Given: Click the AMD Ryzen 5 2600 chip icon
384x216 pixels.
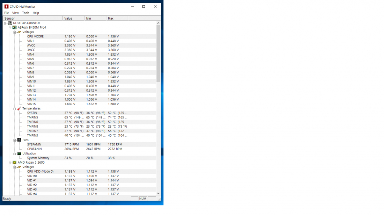Looking at the screenshot, I should (14, 163).
